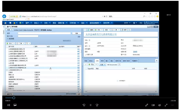Click the search icon beside All Documents
Image resolution: width=180 pixels, height=110 pixels.
pos(119,65)
